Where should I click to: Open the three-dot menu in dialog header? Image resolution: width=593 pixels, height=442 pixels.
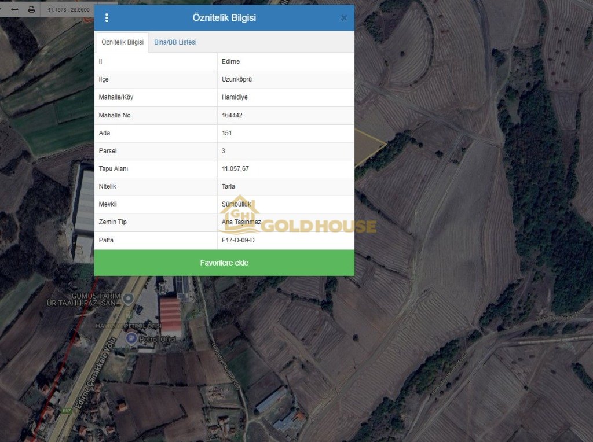[x=107, y=18]
